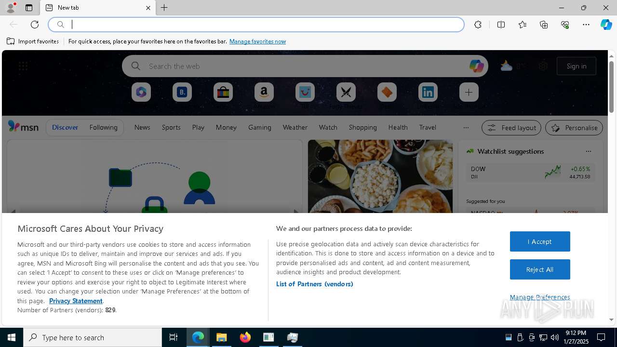The height and width of the screenshot is (347, 617).
Task: Open the Extensions puzzle icon
Action: pyautogui.click(x=478, y=25)
